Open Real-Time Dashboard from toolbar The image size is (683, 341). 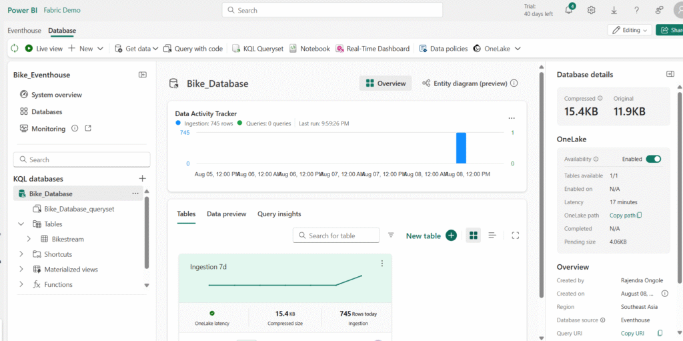(x=372, y=49)
